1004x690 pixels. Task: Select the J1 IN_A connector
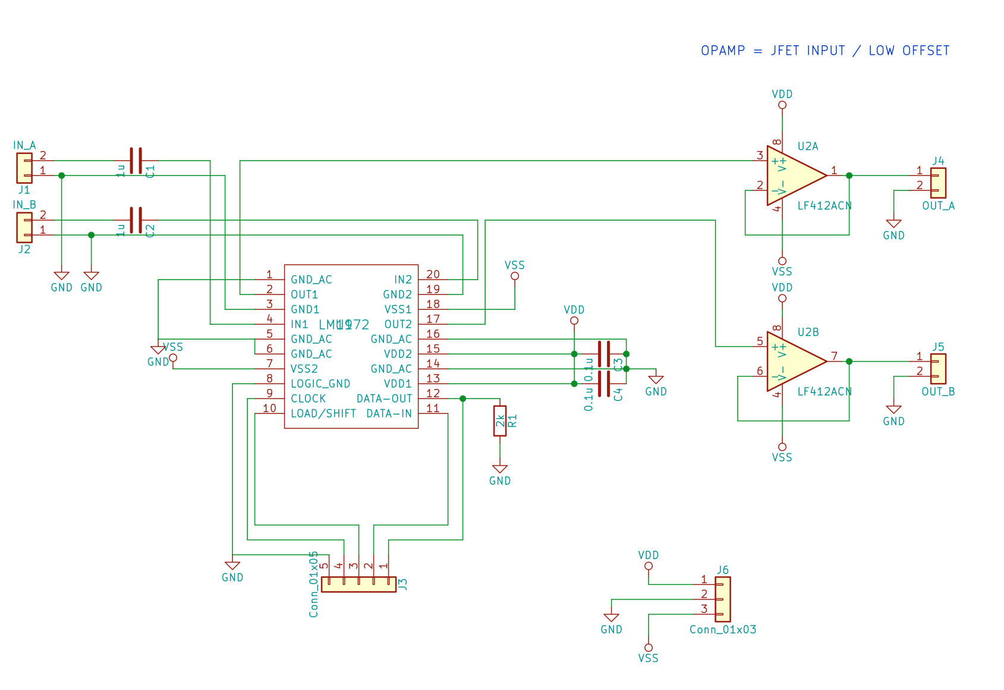[x=24, y=168]
